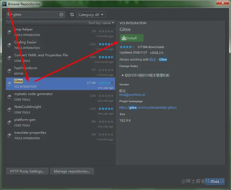Select translate-properties plugin row
Image resolution: width=231 pixels, height=190 pixels.
61,135
